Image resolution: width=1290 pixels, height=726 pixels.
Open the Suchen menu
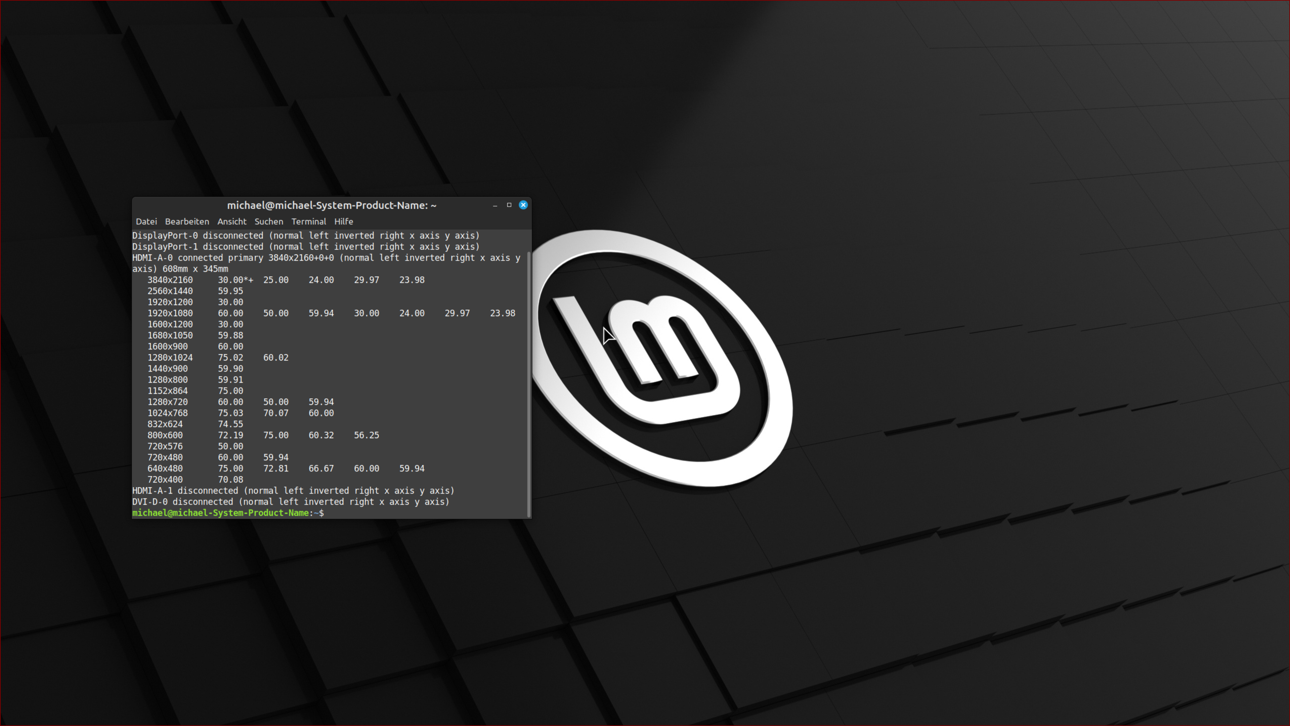pos(268,221)
